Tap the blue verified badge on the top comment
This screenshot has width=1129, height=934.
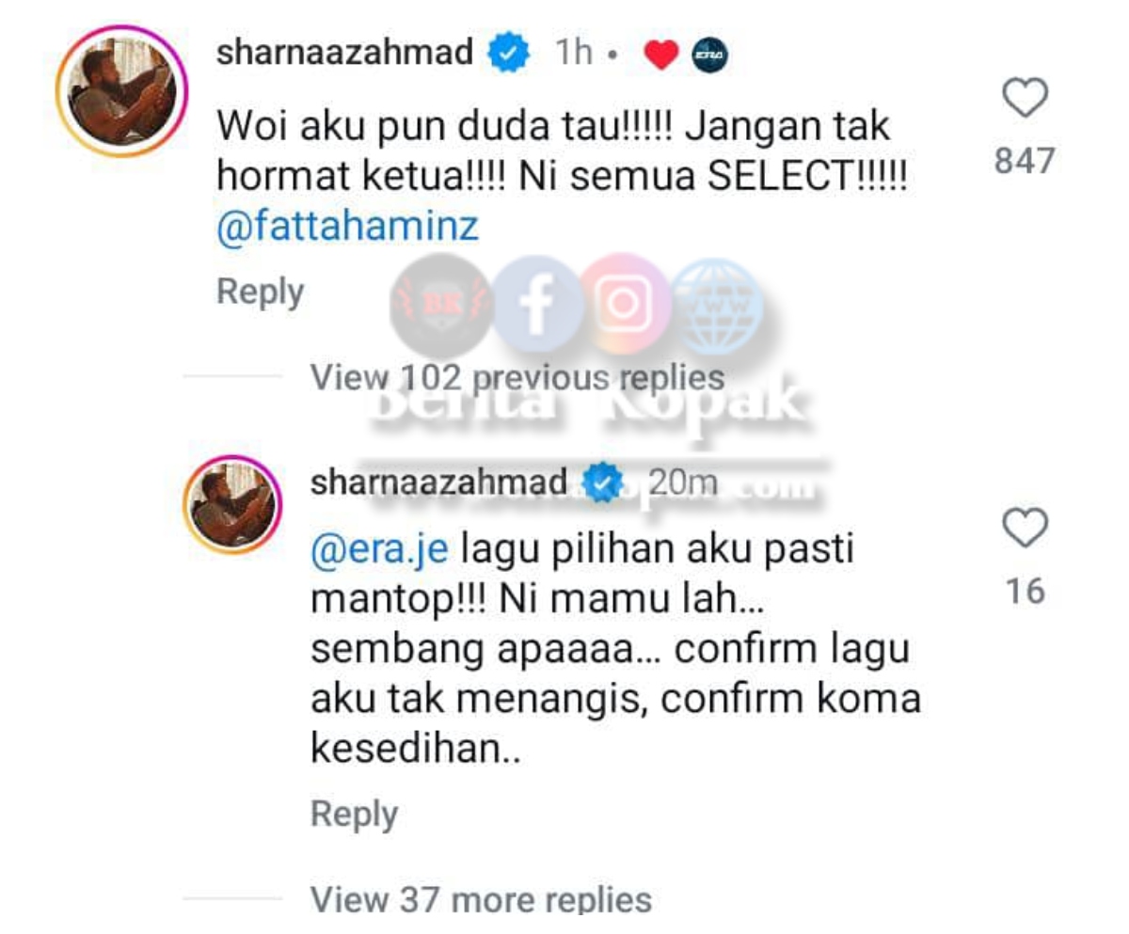point(509,55)
